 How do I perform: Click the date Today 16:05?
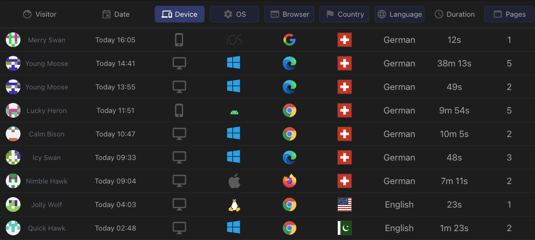[115, 40]
